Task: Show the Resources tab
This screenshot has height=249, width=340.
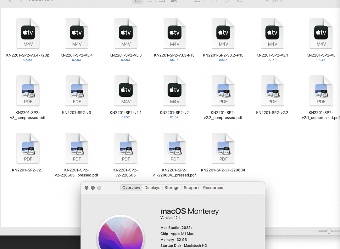Action: tap(213, 188)
